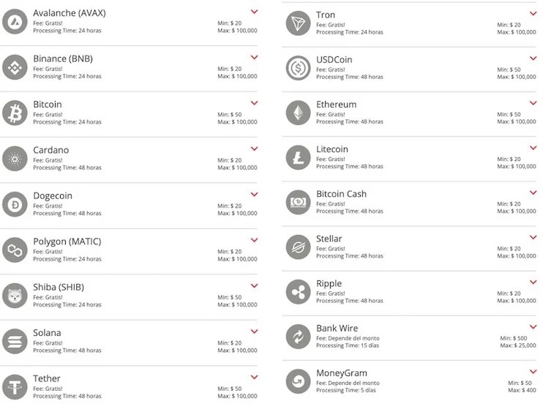Click the Ripple method name

pyautogui.click(x=329, y=283)
